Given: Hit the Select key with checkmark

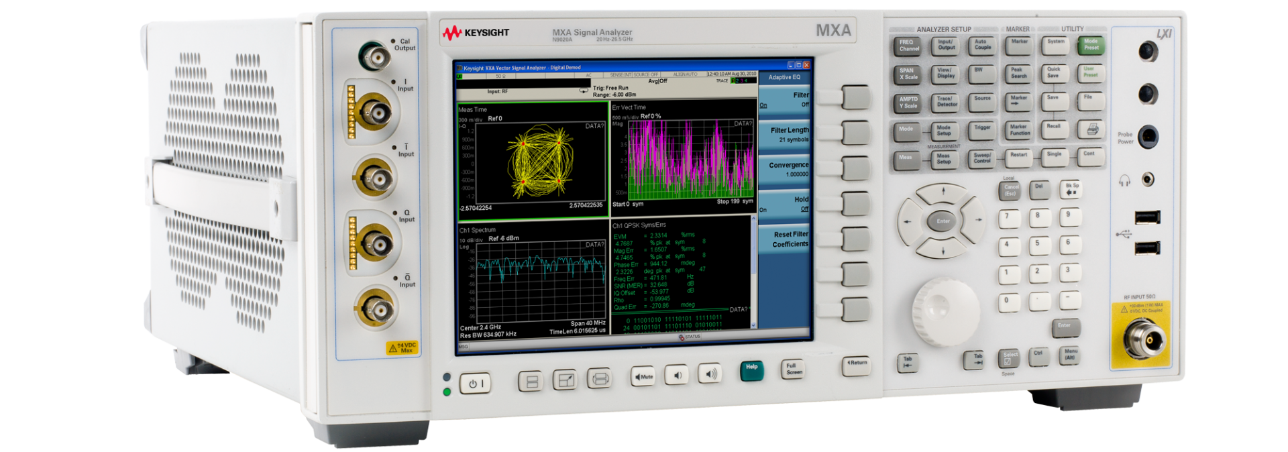Looking at the screenshot, I should click(1008, 359).
